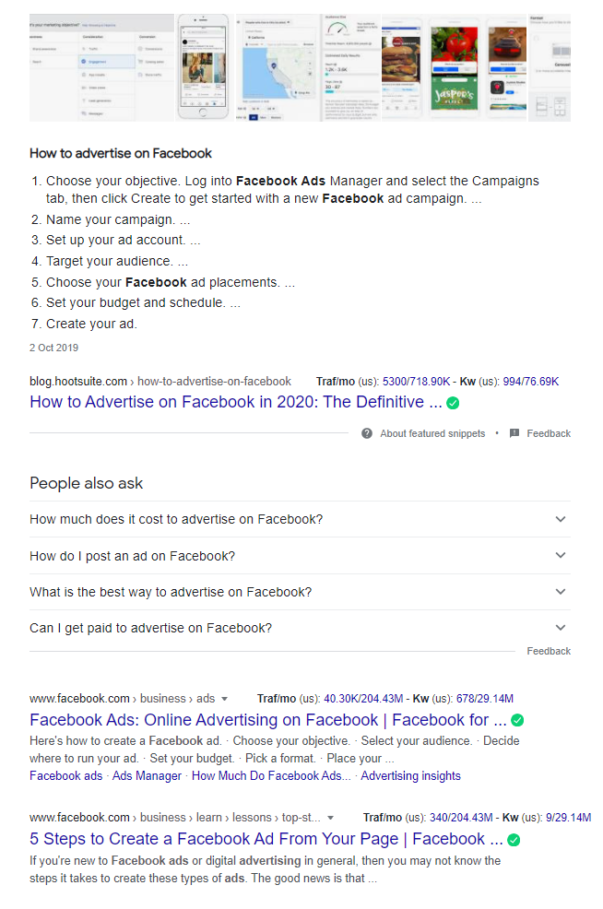Expand "How do I post an ad on Facebook?"
Viewport: 603px width, 909px height.
point(561,555)
